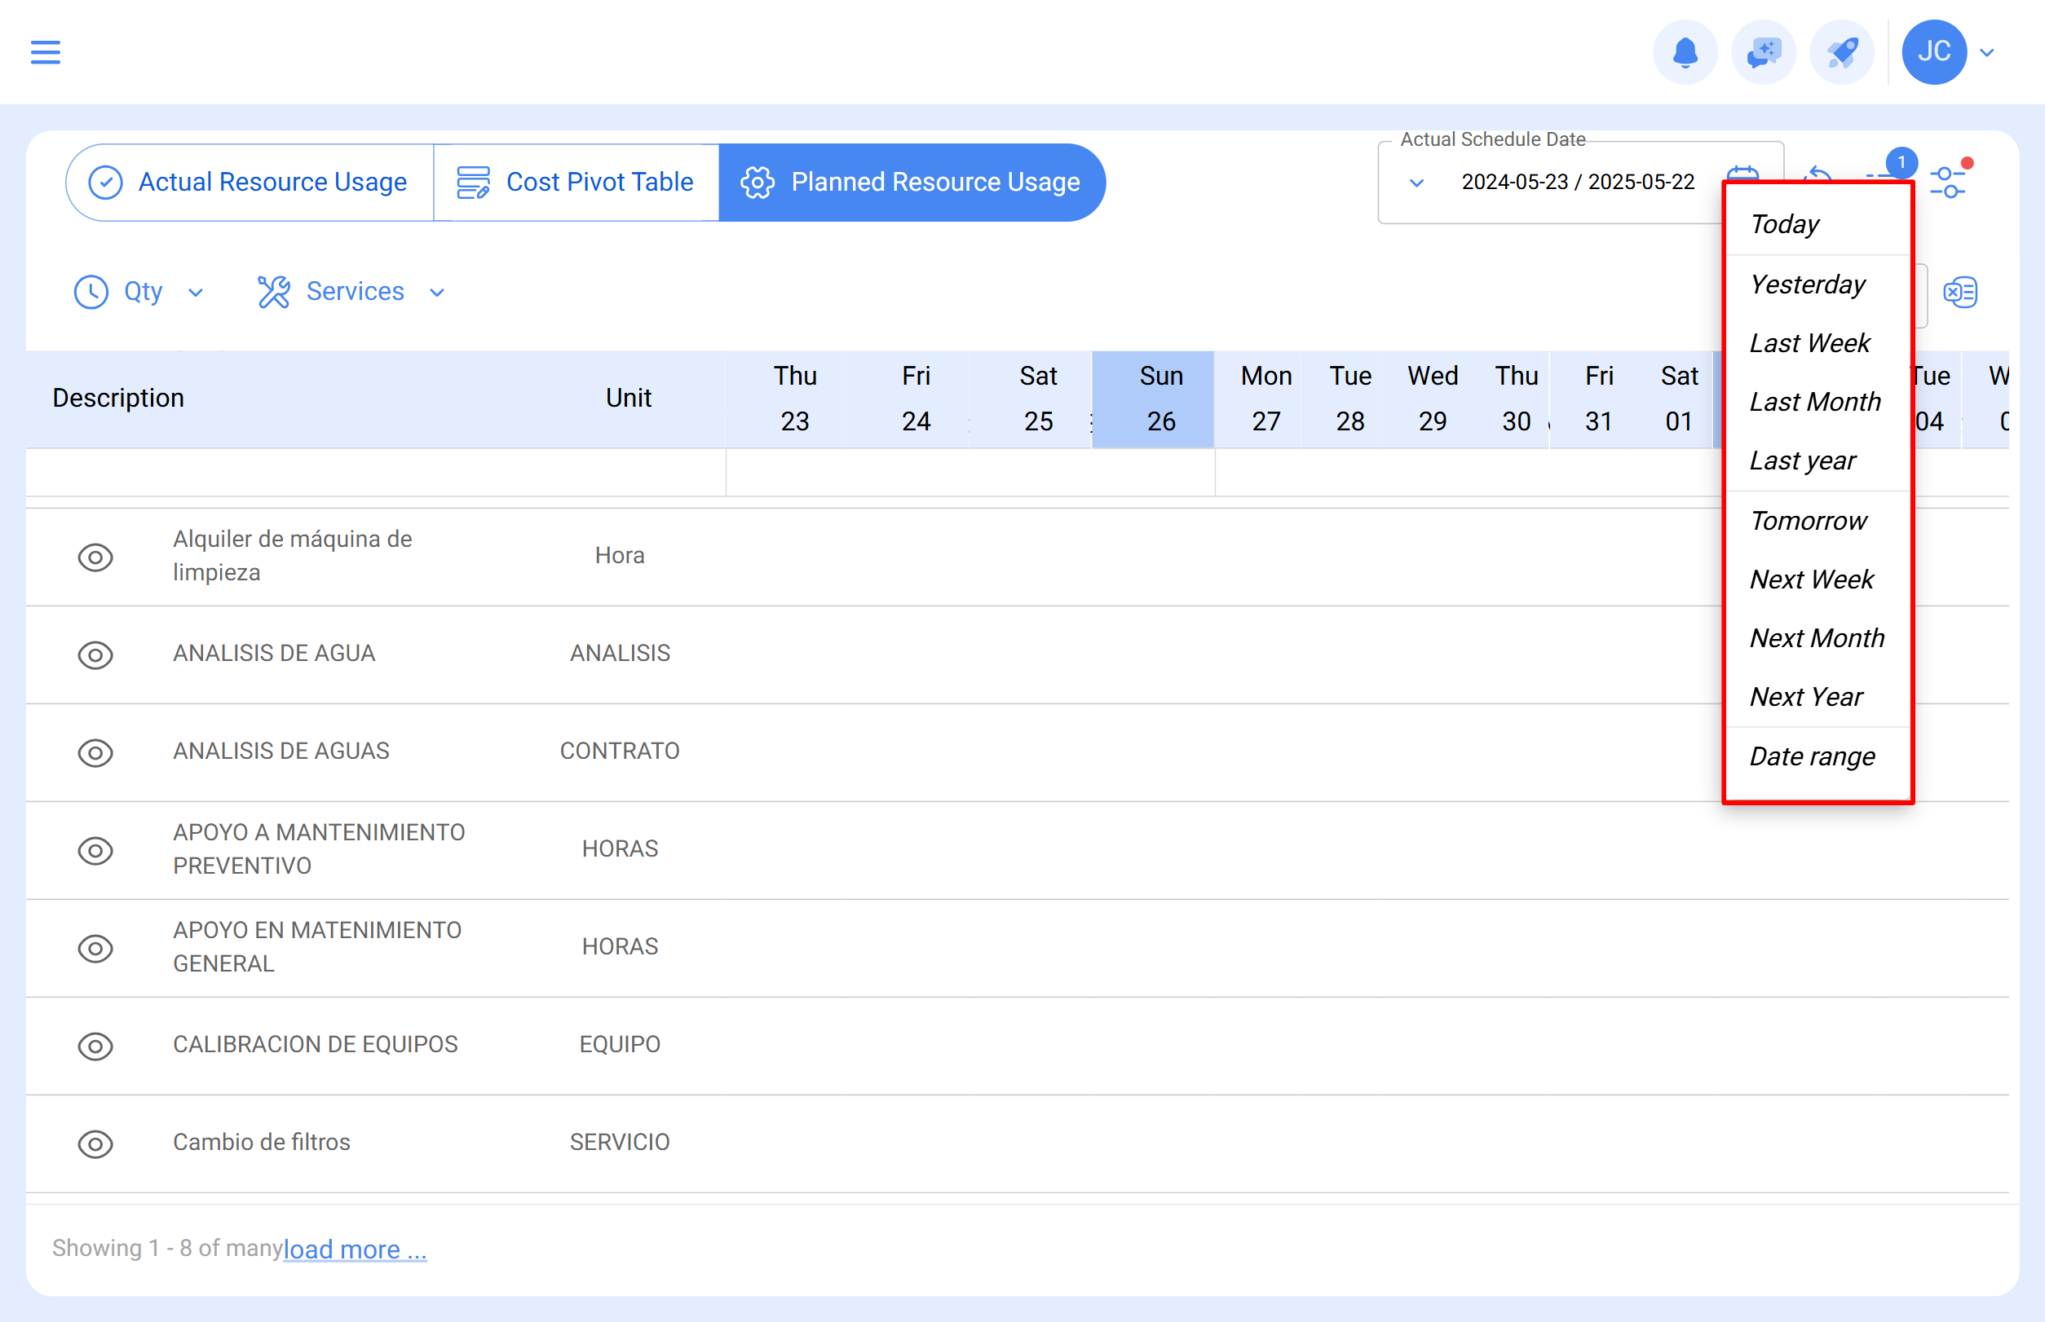The height and width of the screenshot is (1322, 2045).
Task: Choose Tomorrow preset
Action: point(1818,520)
